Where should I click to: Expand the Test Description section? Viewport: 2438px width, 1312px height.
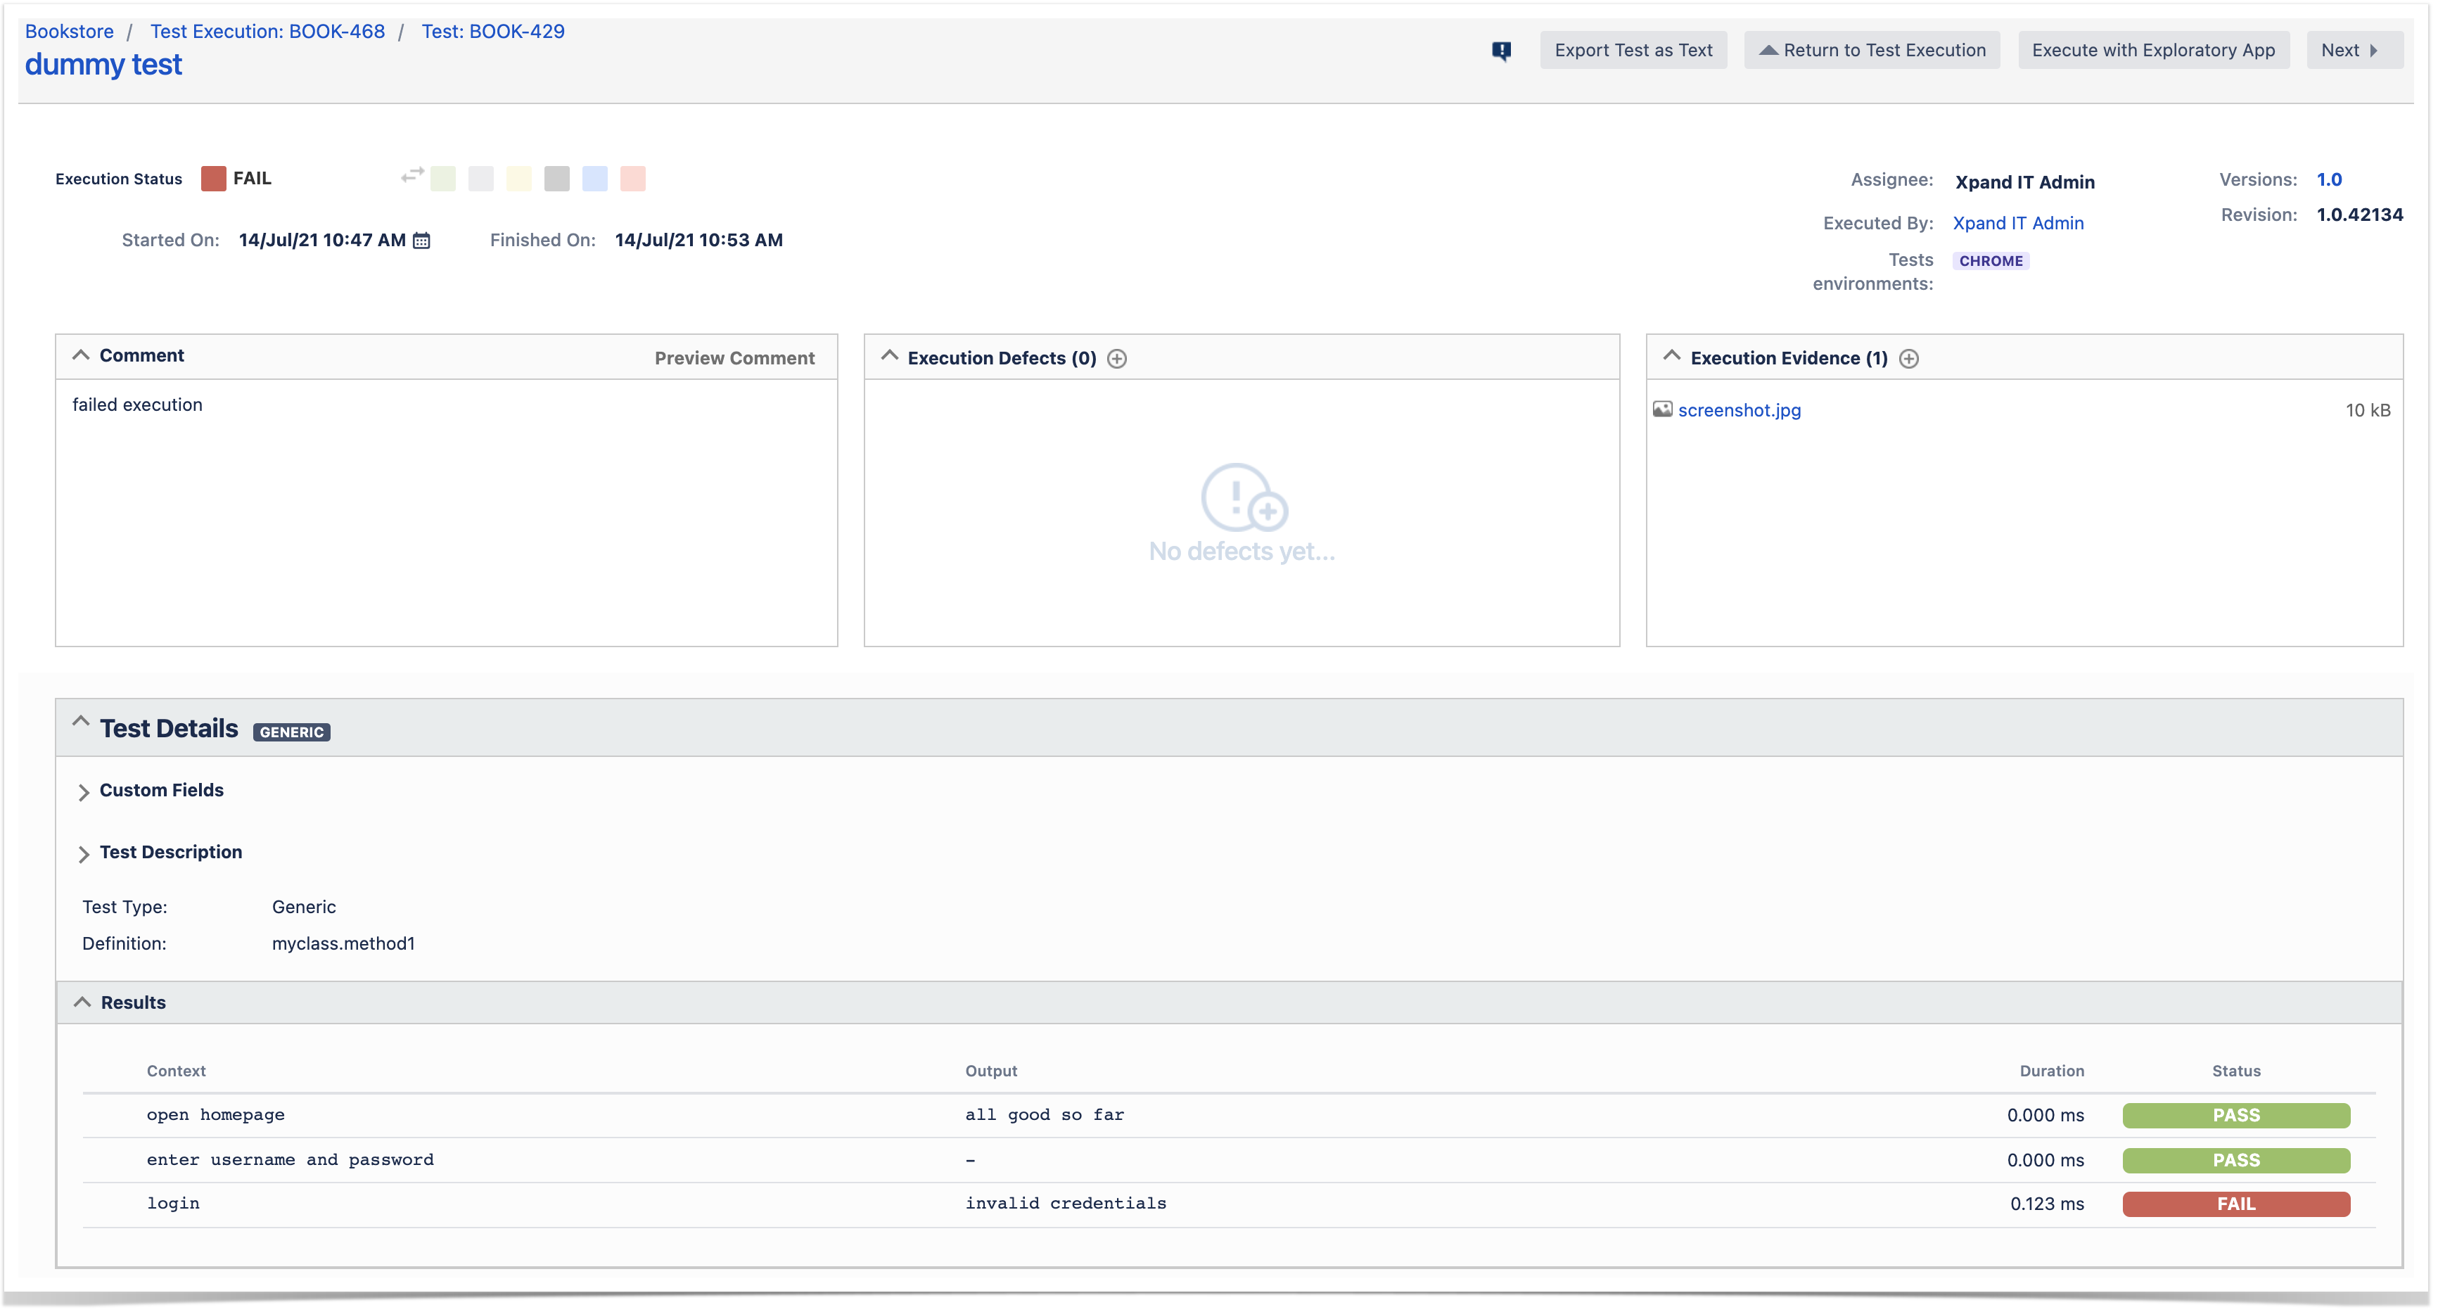click(83, 855)
